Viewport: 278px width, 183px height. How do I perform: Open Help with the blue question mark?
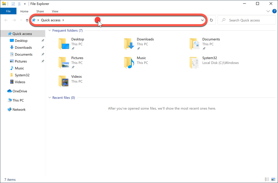coord(274,11)
